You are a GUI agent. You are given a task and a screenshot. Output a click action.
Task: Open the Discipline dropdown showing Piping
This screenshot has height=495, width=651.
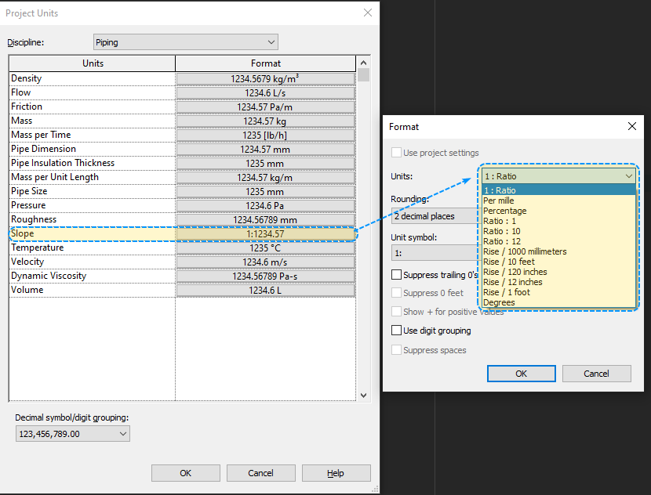[x=185, y=42]
